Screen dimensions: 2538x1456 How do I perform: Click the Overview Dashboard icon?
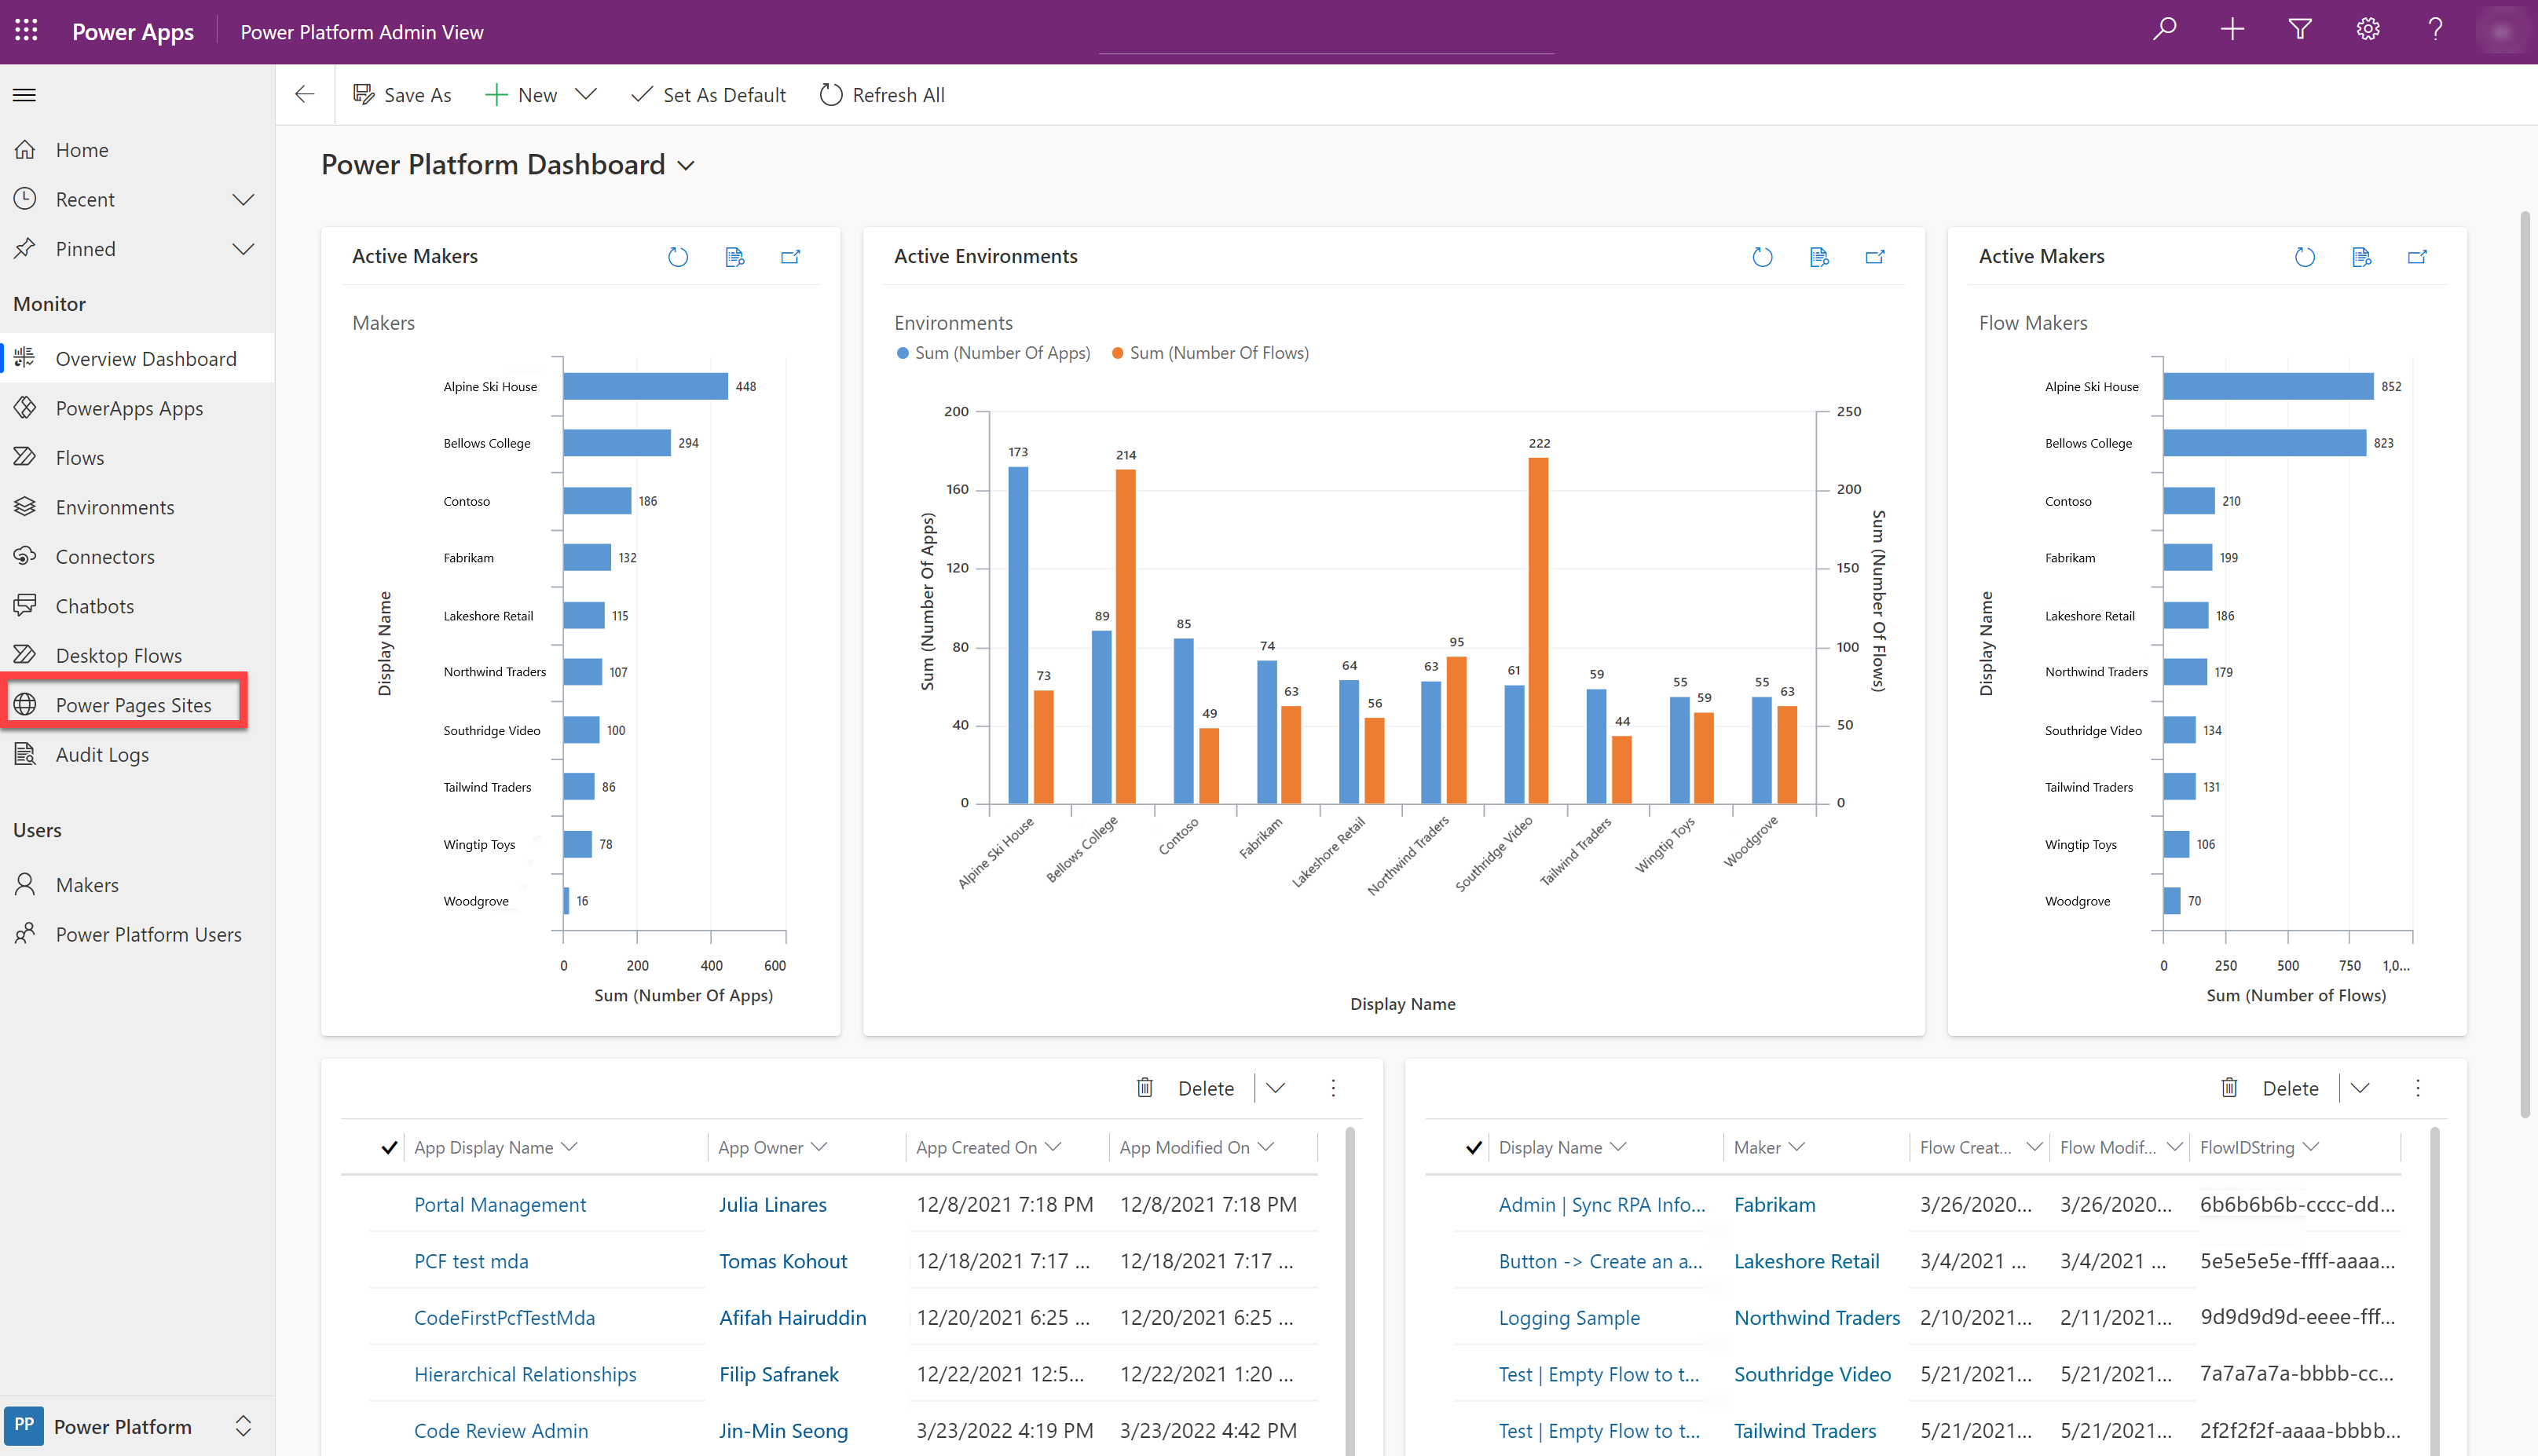click(x=24, y=357)
